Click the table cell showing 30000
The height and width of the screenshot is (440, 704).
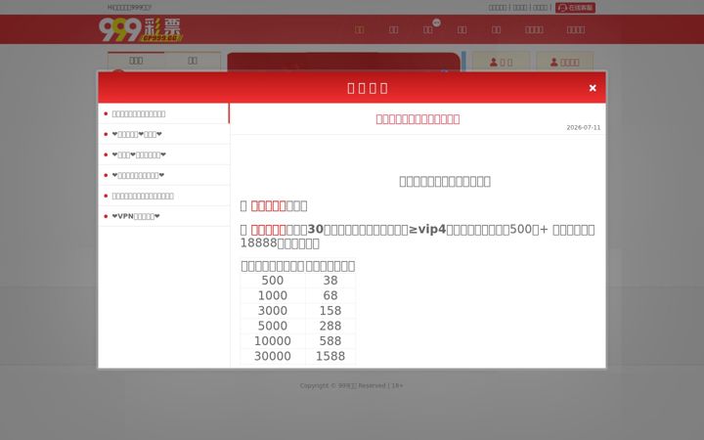coord(273,357)
